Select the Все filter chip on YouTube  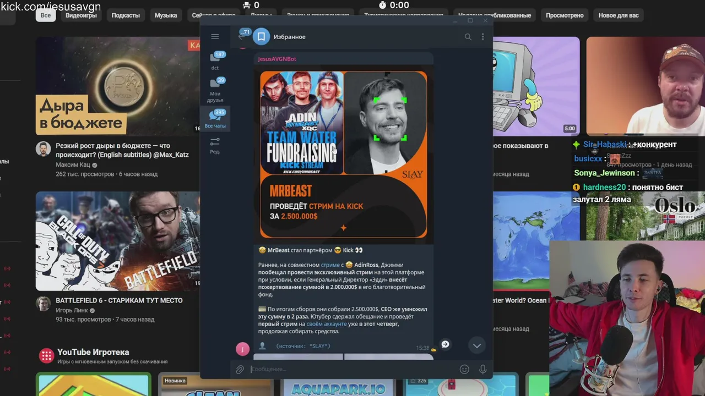(46, 15)
